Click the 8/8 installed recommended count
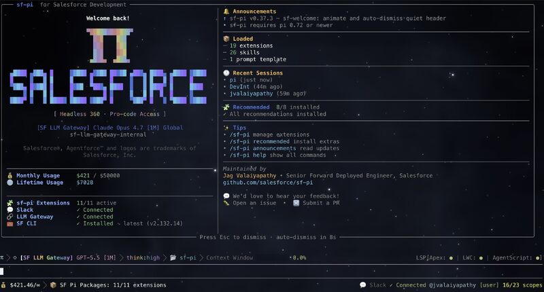This screenshot has height=292, width=544. [298, 107]
